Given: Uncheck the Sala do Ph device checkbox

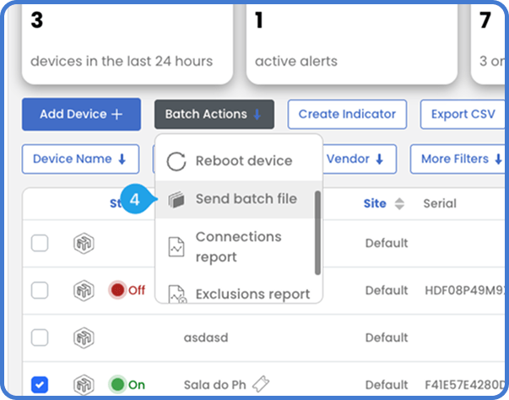Looking at the screenshot, I should (x=40, y=385).
